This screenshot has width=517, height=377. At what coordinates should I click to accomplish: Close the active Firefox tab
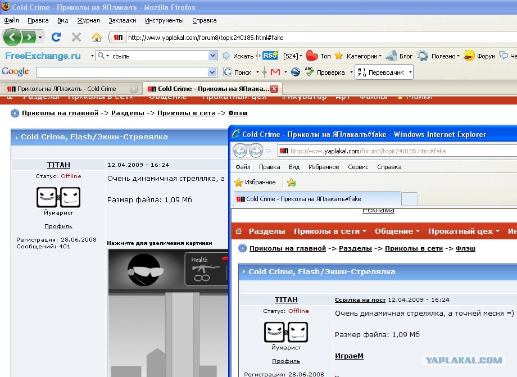274,89
